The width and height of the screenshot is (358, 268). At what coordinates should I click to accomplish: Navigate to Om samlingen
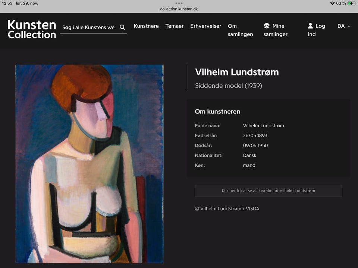(x=240, y=30)
